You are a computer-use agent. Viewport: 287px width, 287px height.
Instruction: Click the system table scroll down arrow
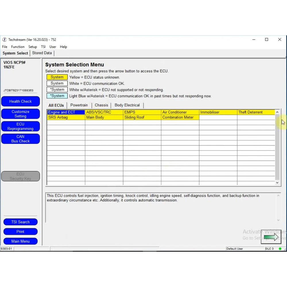(x=277, y=183)
